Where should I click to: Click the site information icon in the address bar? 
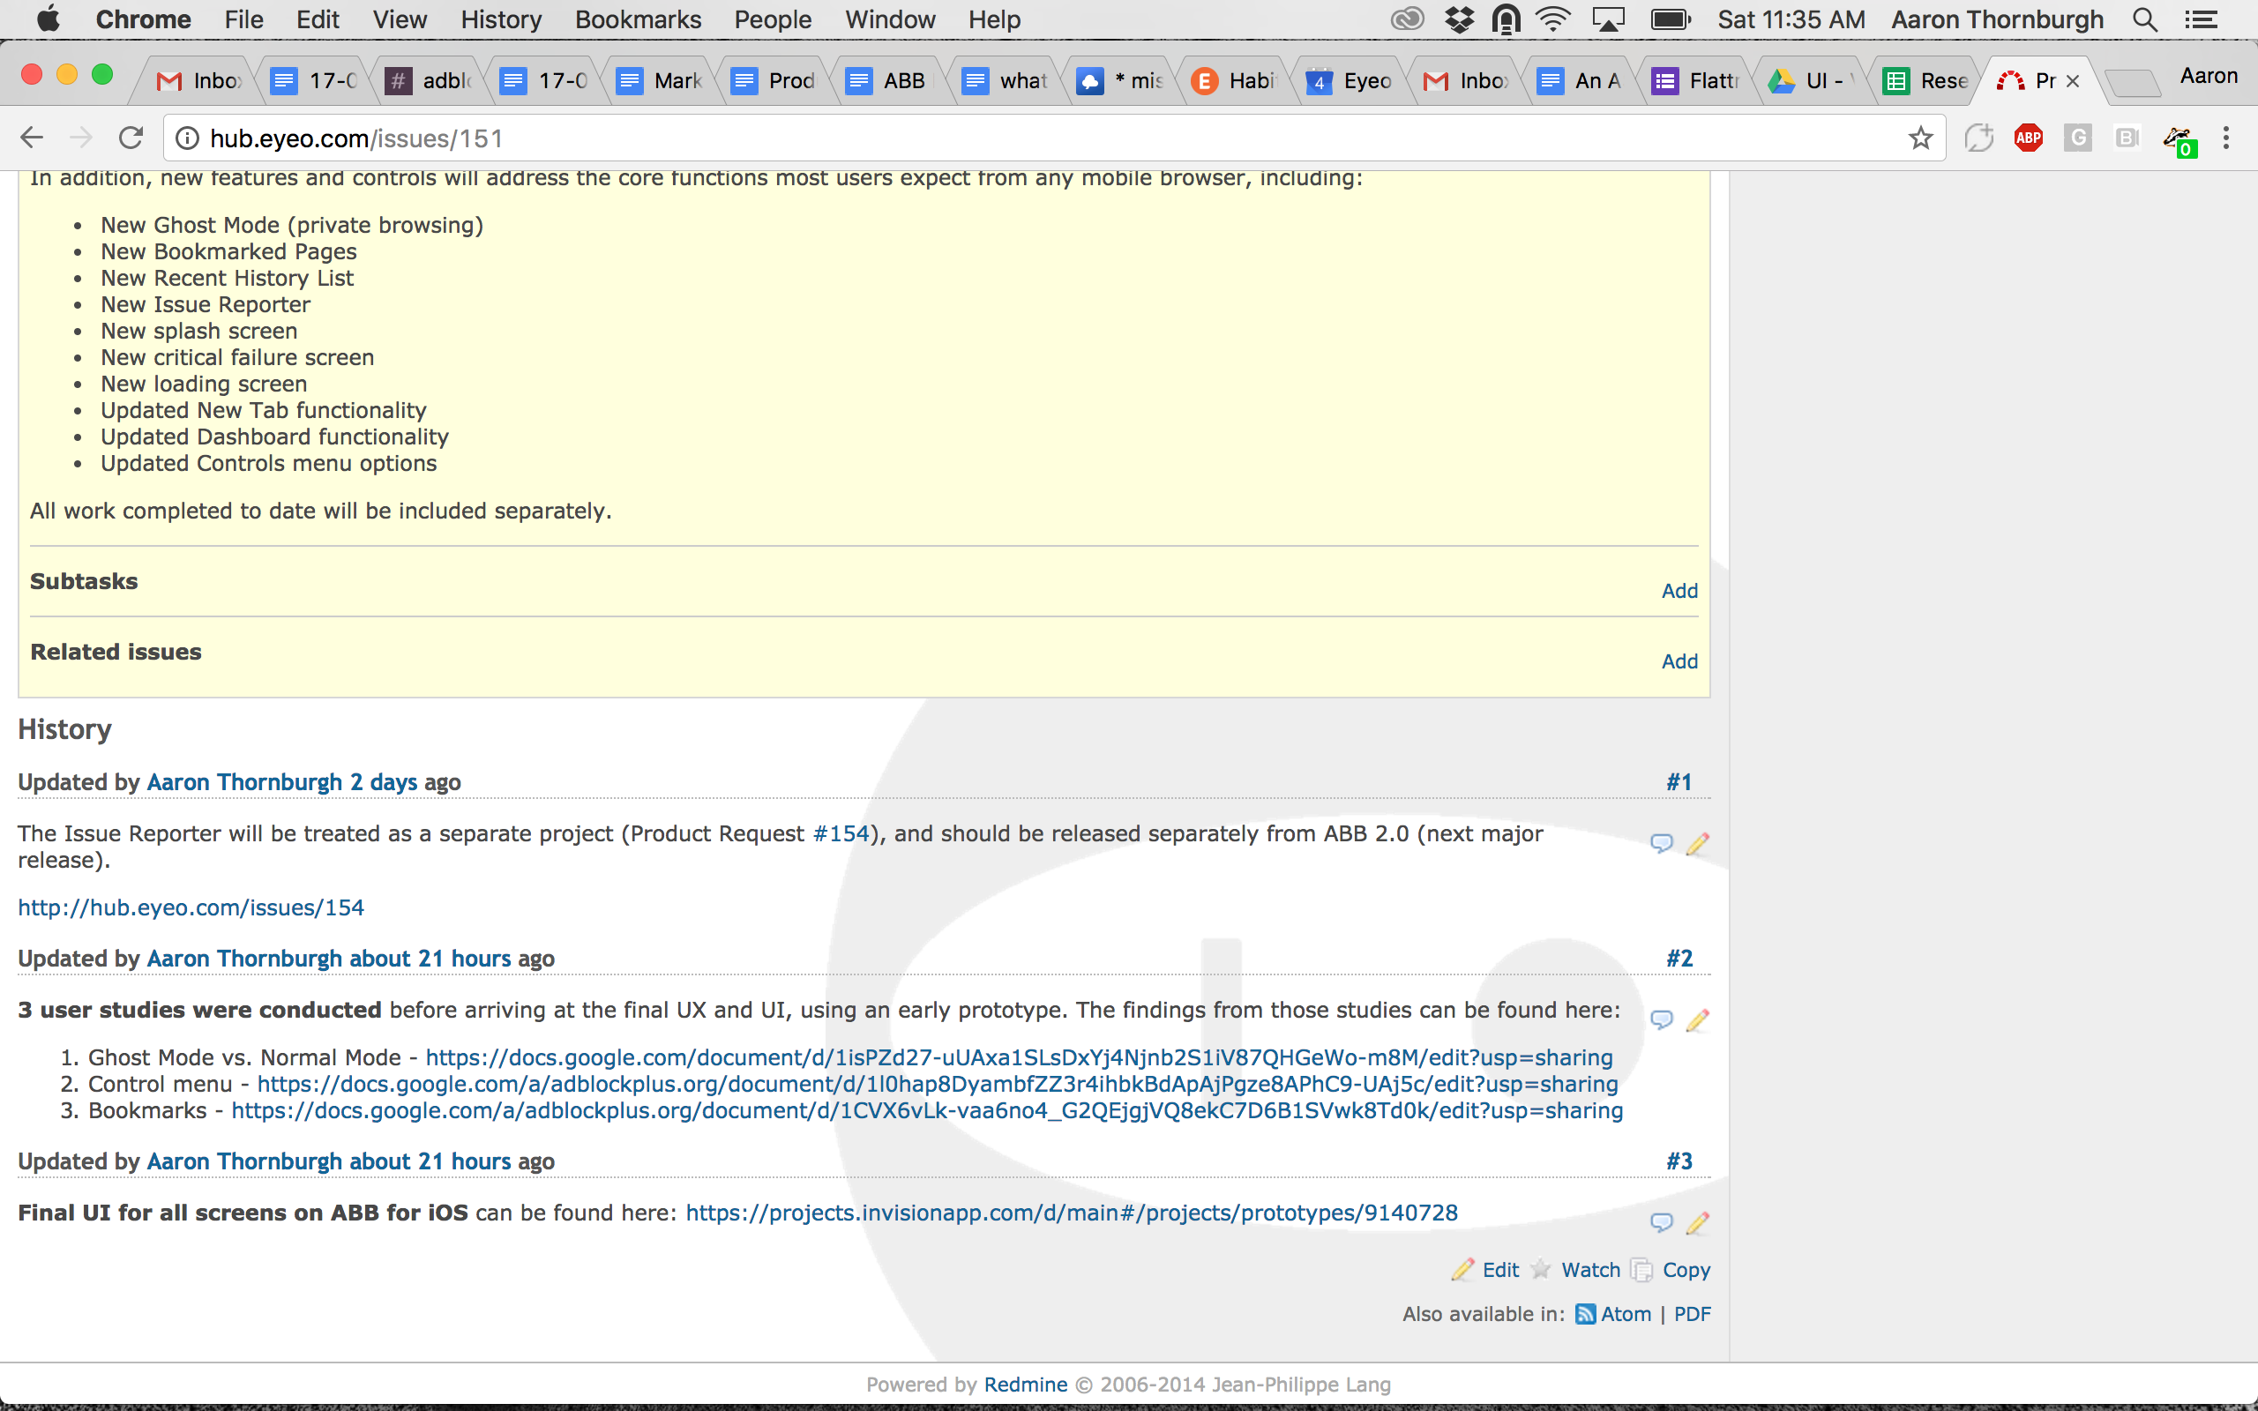tap(188, 138)
